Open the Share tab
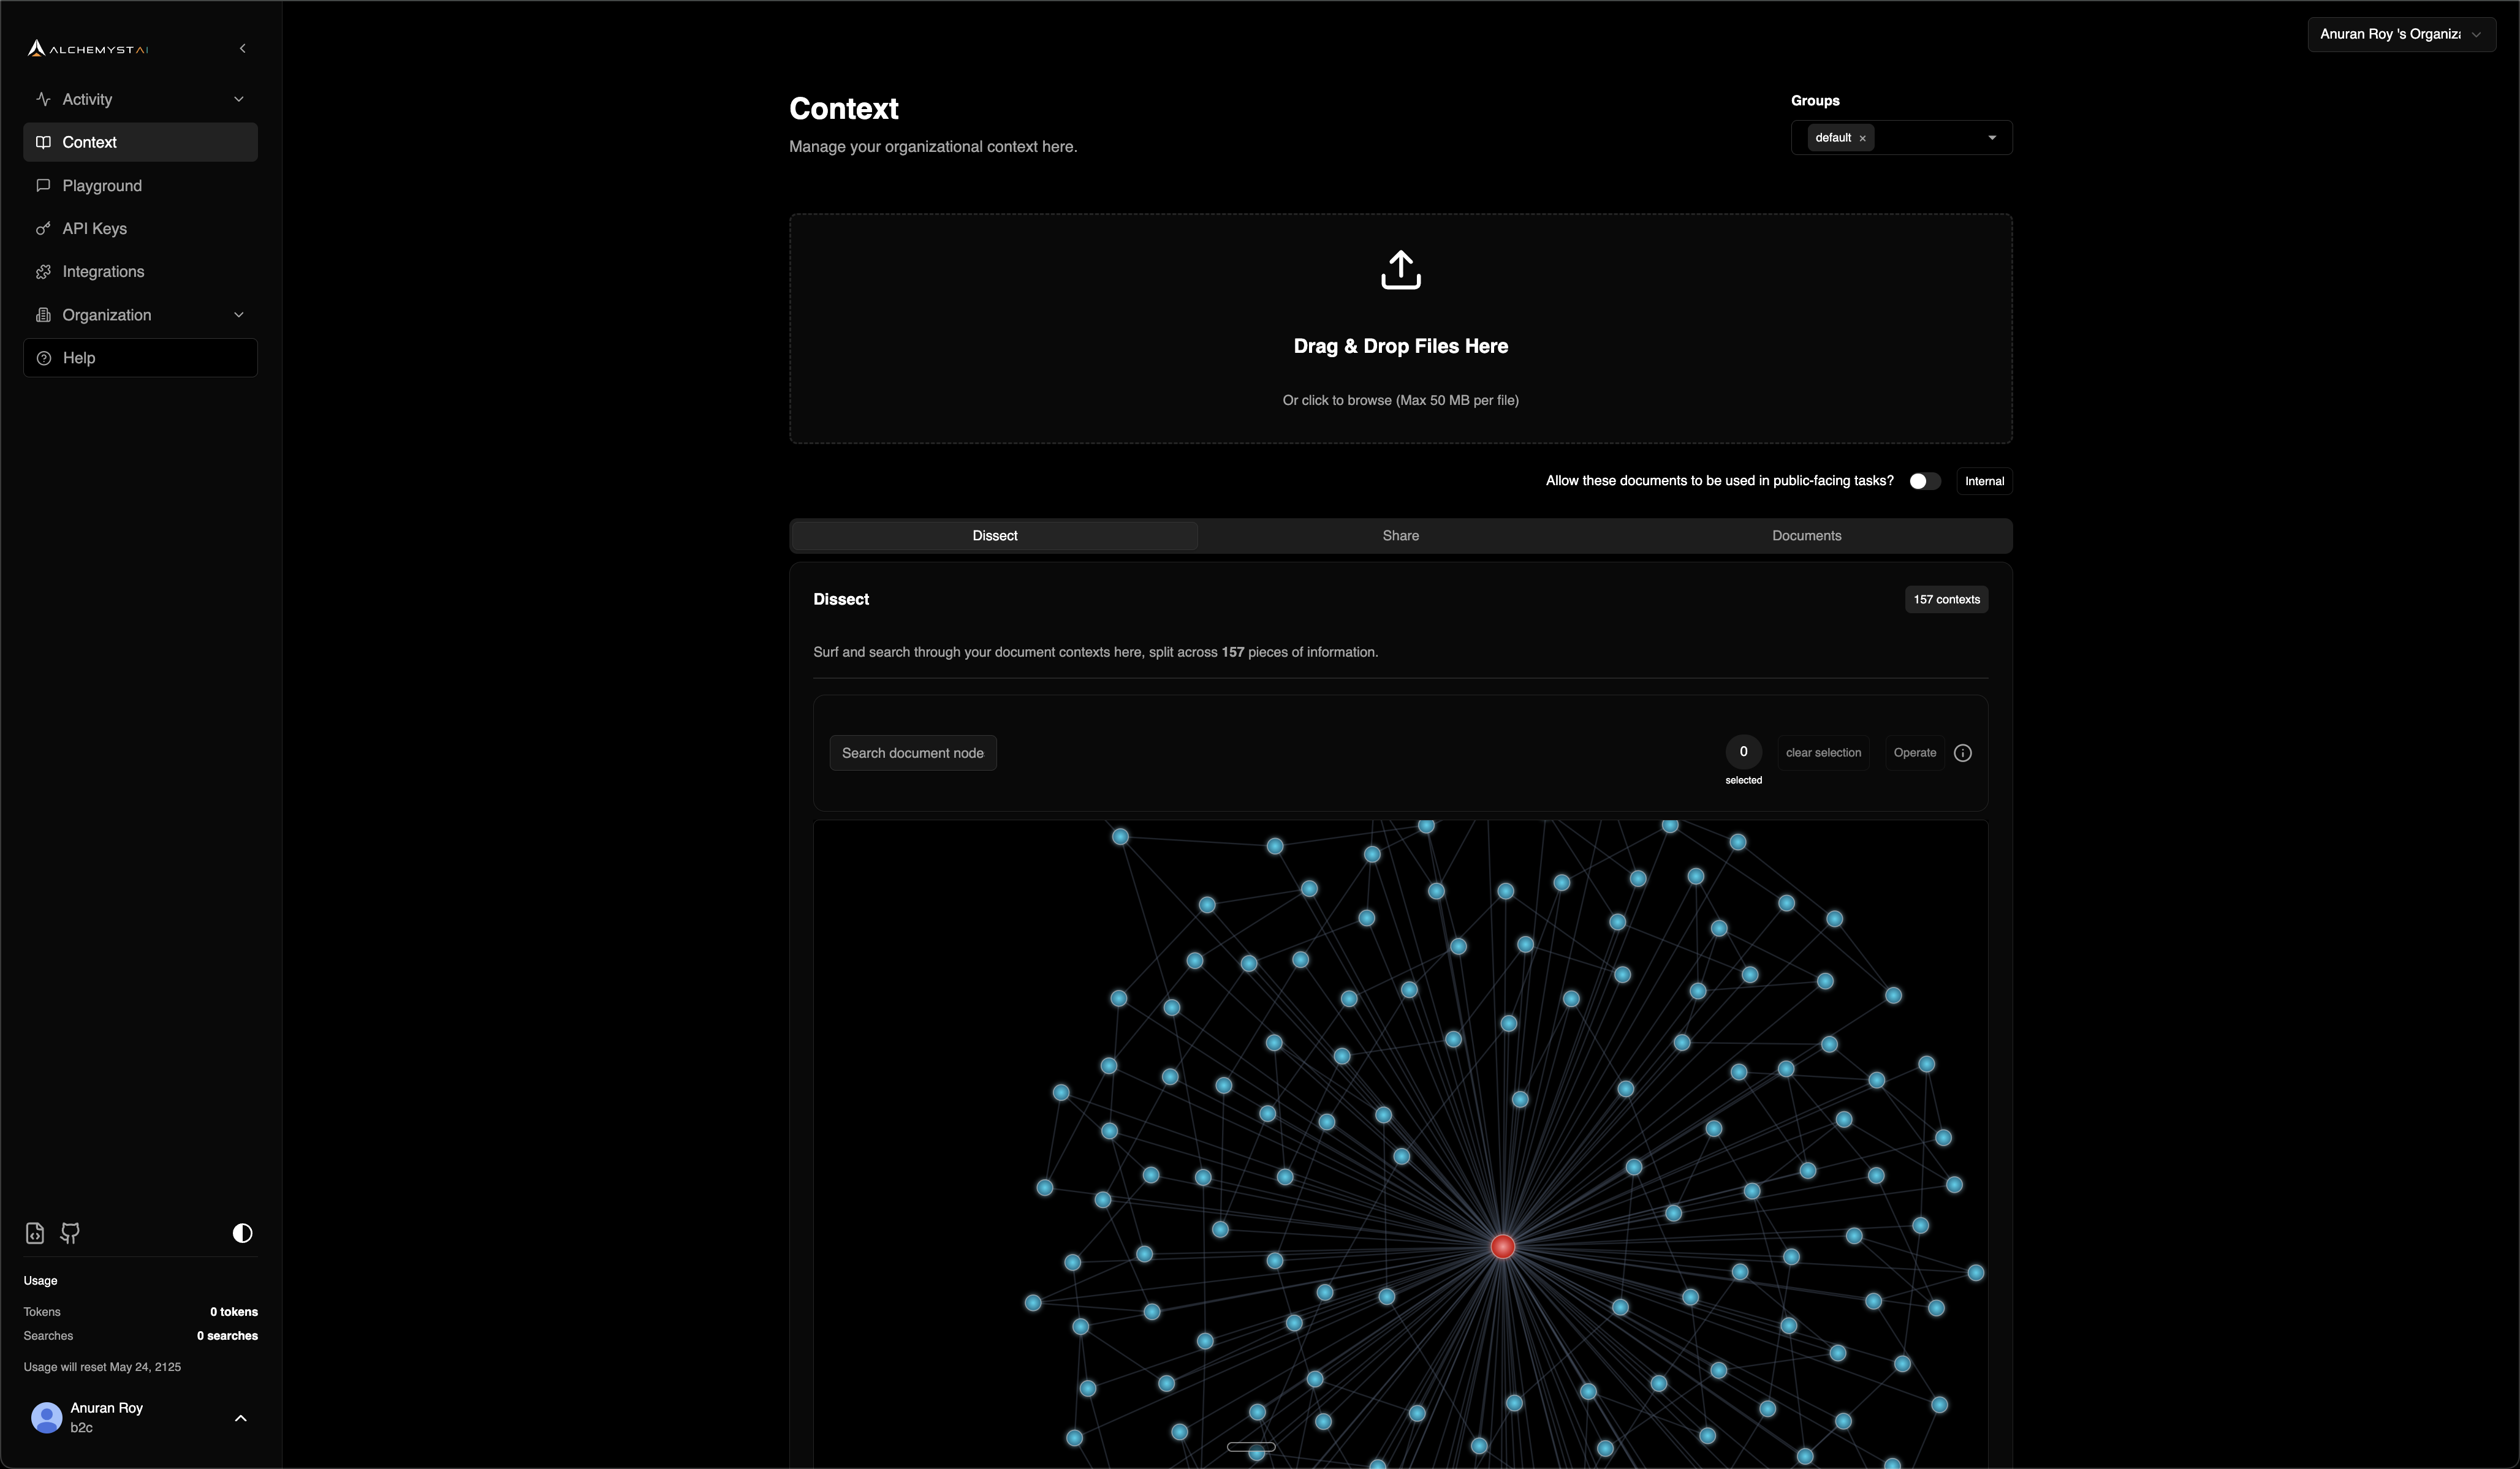Screen dimensions: 2520x1469 1400,535
